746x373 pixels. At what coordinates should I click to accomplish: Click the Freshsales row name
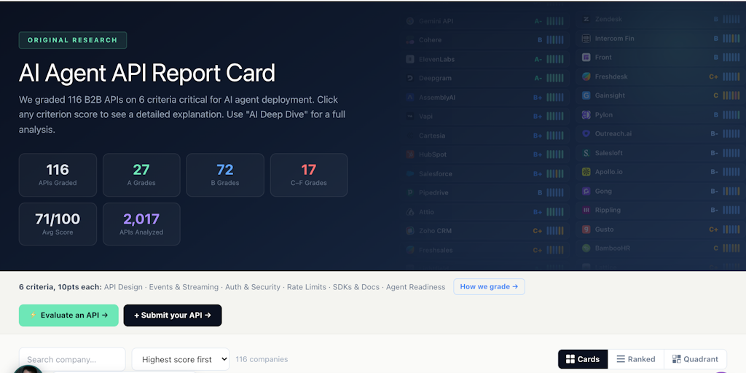click(x=436, y=250)
